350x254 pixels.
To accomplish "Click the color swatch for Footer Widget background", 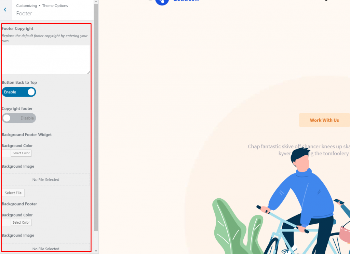I will 6,153.
